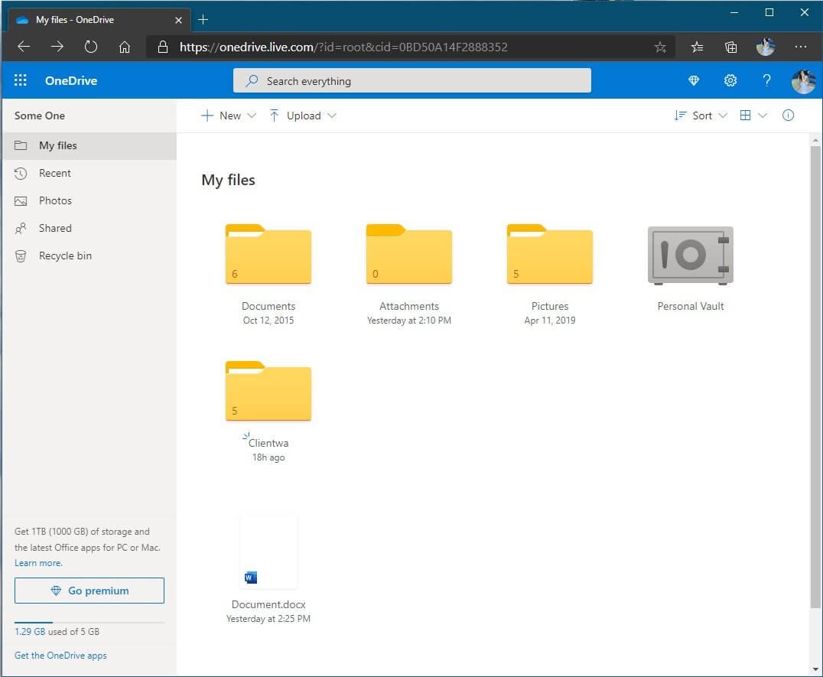823x677 pixels.
Task: Add page to favorites star icon
Action: [660, 47]
